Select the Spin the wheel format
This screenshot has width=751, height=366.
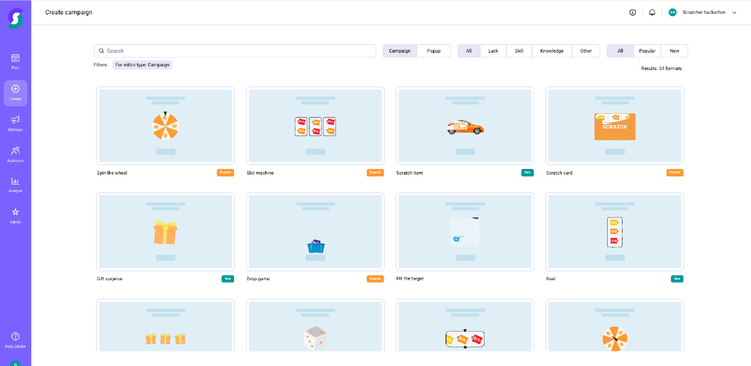pyautogui.click(x=165, y=126)
